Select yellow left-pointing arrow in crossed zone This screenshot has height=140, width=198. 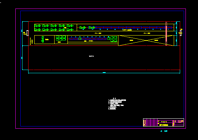(131, 41)
